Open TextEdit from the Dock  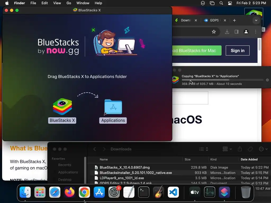pos(129,192)
